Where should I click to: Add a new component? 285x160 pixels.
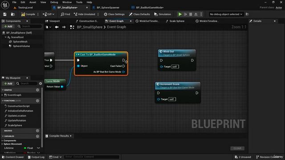[x=8, y=26]
